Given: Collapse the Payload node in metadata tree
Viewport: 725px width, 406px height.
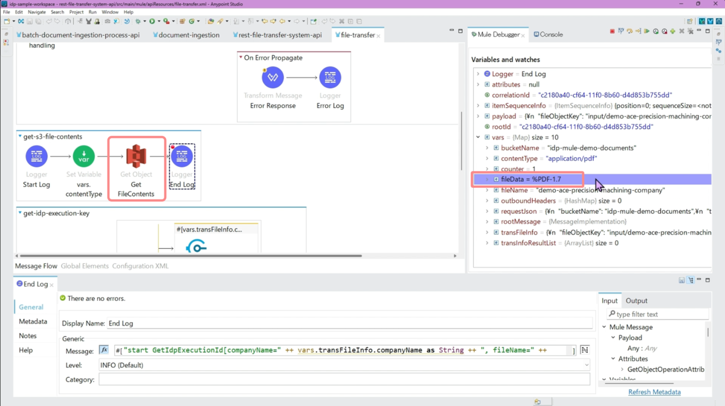Looking at the screenshot, I should pos(613,338).
